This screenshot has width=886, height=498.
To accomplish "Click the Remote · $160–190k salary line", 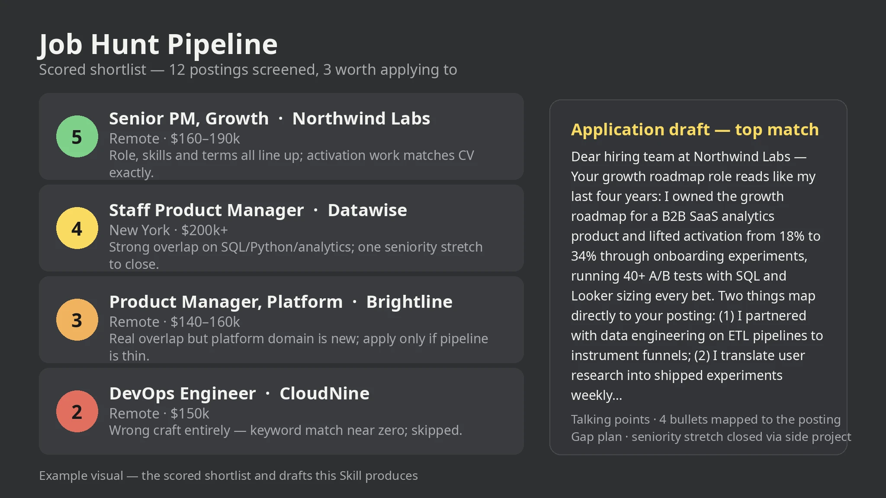I will [174, 138].
